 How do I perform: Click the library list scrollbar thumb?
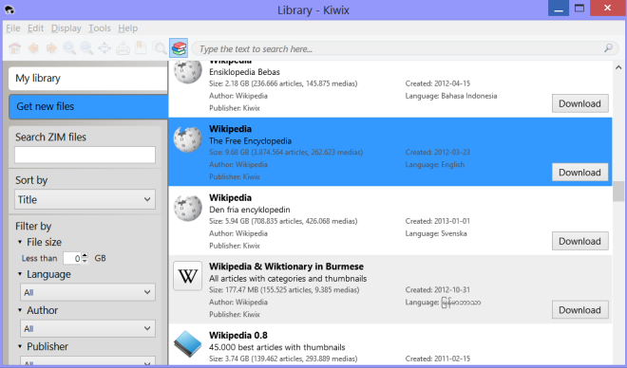point(618,192)
